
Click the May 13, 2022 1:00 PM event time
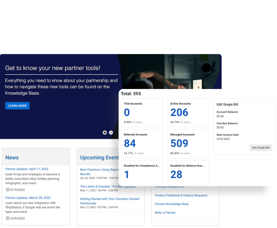click(99, 207)
